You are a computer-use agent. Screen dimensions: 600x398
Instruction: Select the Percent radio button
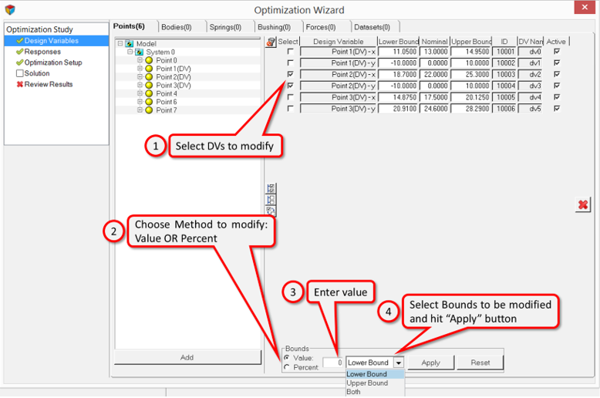(x=287, y=367)
